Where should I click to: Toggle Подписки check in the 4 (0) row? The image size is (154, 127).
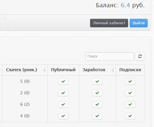click(x=130, y=116)
